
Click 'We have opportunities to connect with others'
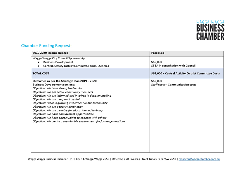click(x=77, y=118)
